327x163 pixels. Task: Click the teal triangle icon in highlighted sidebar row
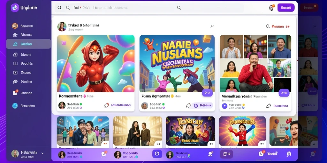[x=15, y=44]
